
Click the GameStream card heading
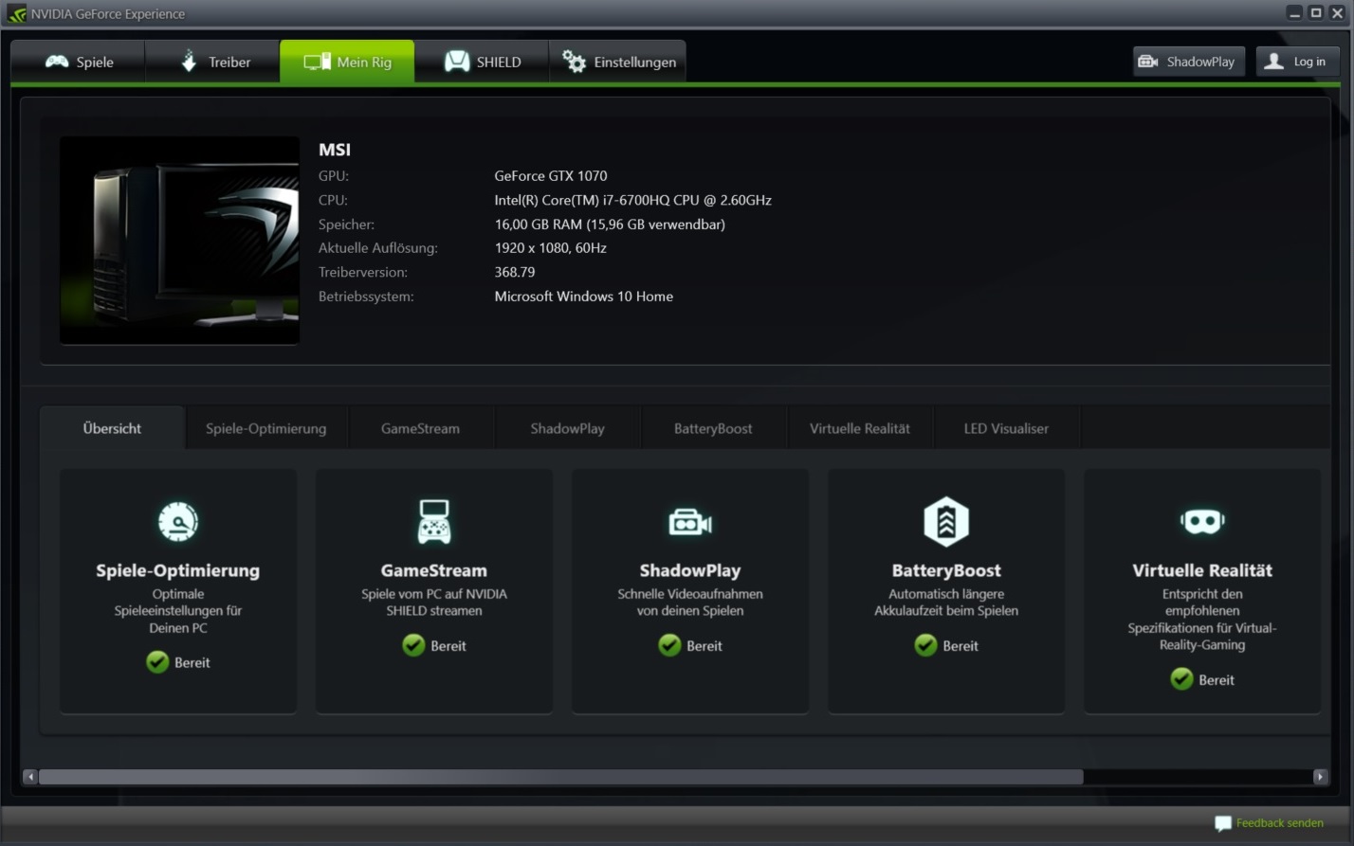click(x=434, y=570)
